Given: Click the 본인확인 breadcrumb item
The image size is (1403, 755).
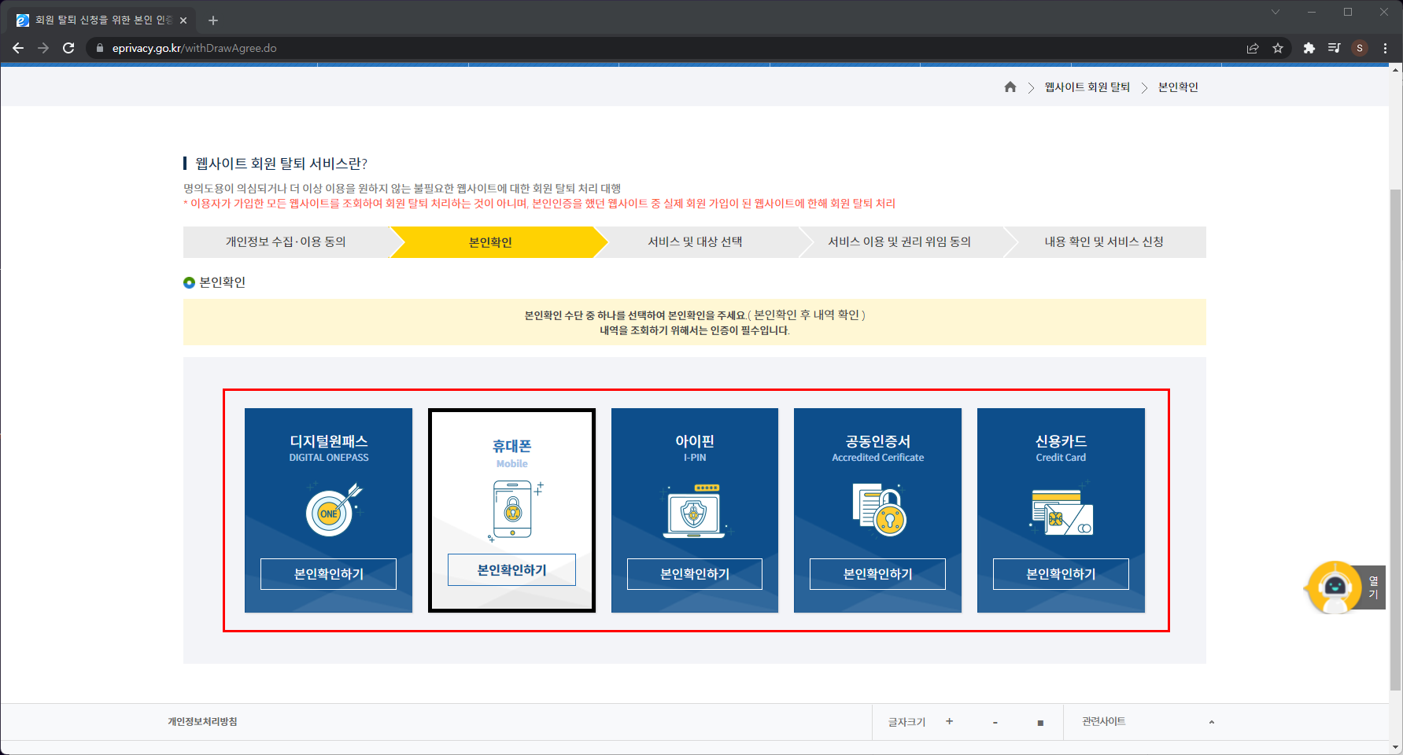Looking at the screenshot, I should pyautogui.click(x=1178, y=87).
